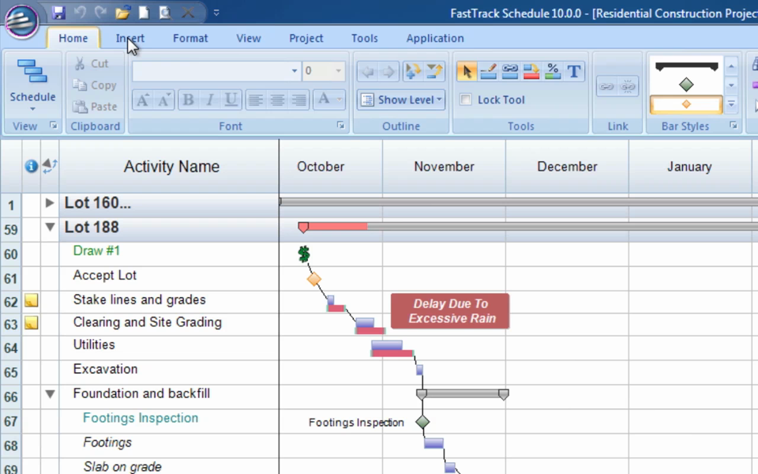
Task: Expand the Bar Styles gallery list
Action: click(731, 104)
